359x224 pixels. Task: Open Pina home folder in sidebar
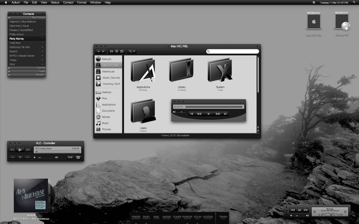click(108, 98)
